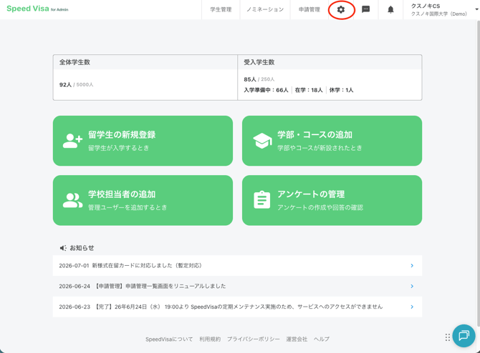Image resolution: width=480 pixels, height=353 pixels.
Task: Open the 学生管理 menu
Action: point(221,9)
